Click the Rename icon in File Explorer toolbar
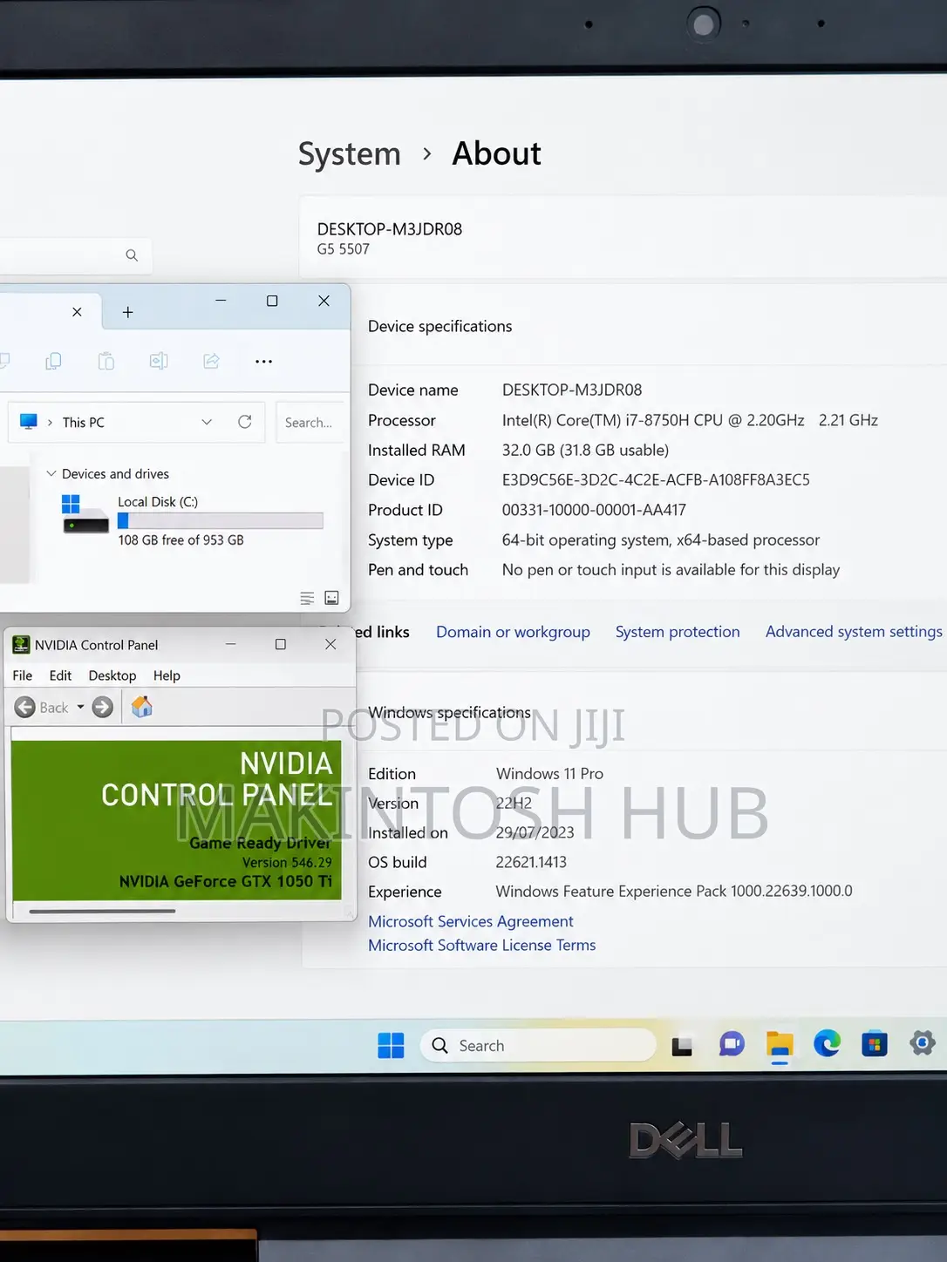947x1262 pixels. (x=159, y=361)
